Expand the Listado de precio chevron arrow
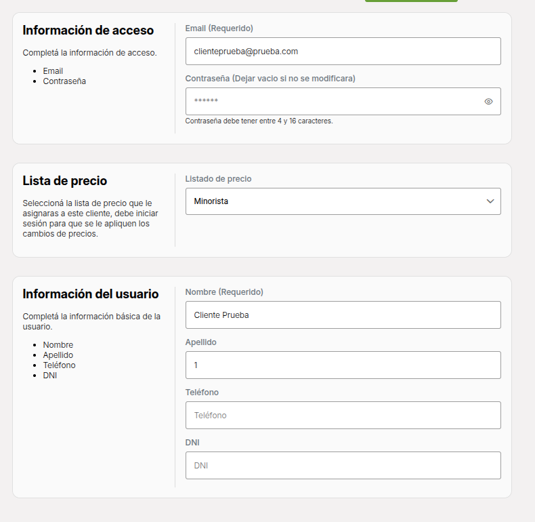The width and height of the screenshot is (535, 522). click(490, 201)
